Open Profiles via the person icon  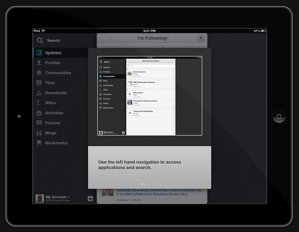click(x=39, y=63)
